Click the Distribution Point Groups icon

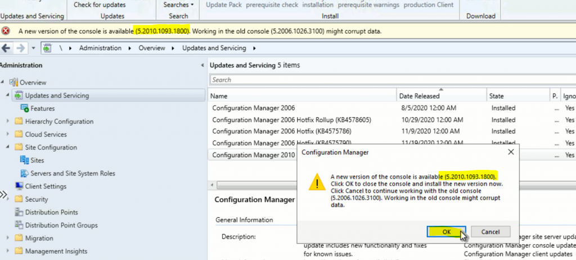19,225
